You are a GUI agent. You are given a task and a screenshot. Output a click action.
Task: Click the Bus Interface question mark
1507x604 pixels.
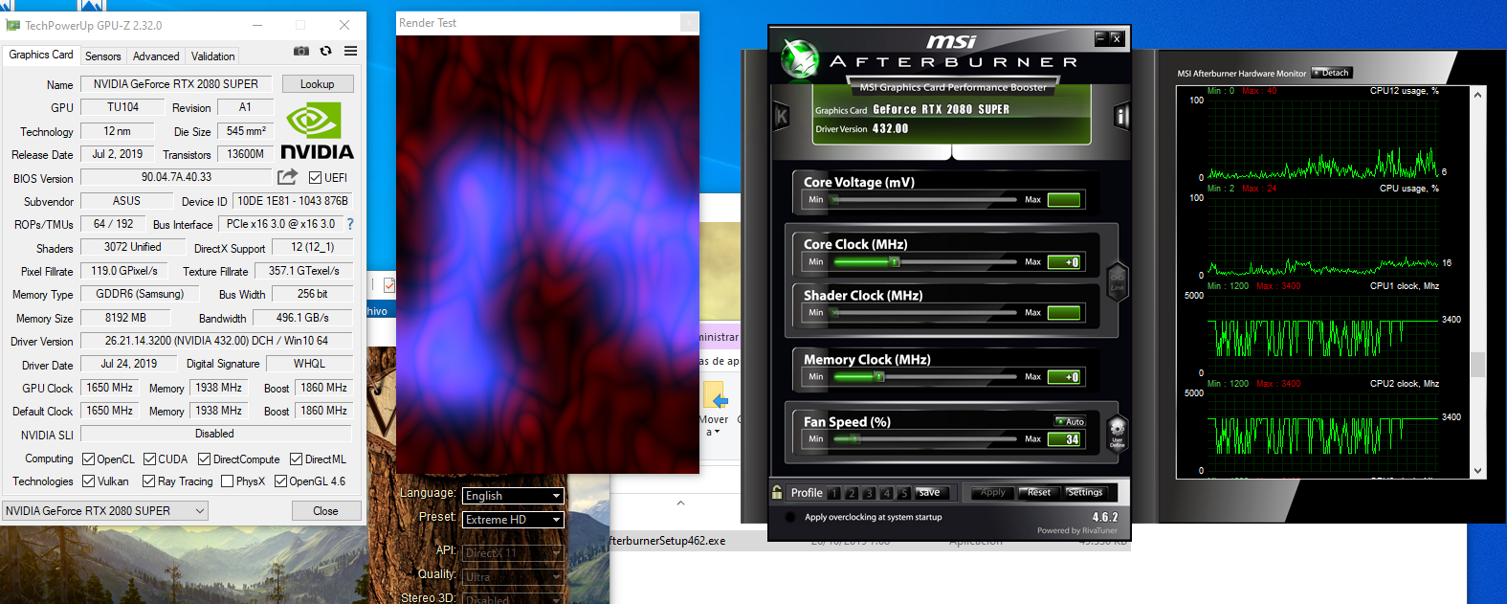pos(350,224)
